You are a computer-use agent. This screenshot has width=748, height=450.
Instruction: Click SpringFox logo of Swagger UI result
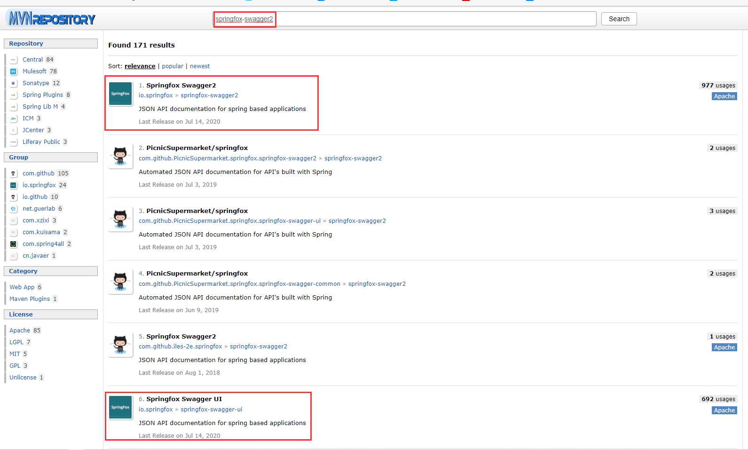[x=120, y=407]
